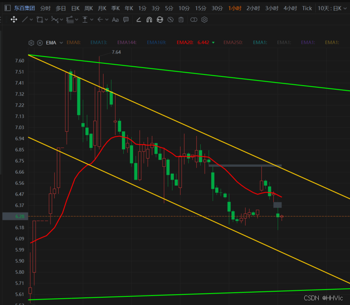Toggle the EMA144 line label
This screenshot has height=305, width=350.
pyautogui.click(x=127, y=43)
